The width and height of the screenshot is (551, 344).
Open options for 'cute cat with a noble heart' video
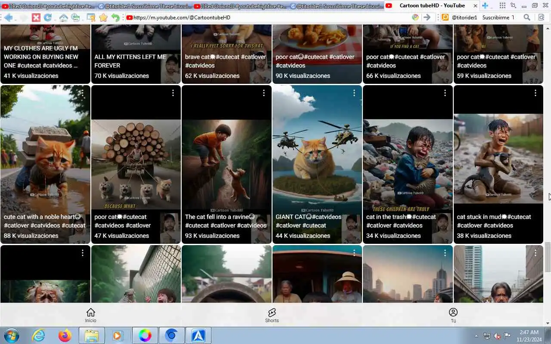82,93
